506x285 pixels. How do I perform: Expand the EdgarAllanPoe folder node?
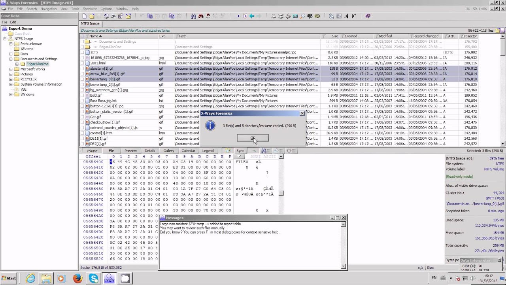[x=17, y=64]
